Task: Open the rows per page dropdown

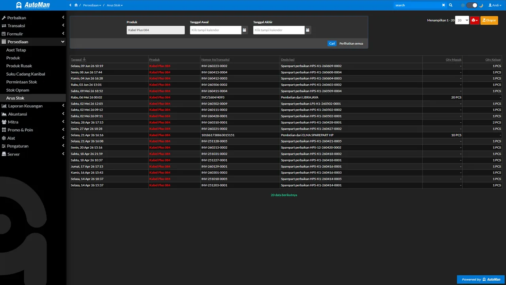Action: coord(462,20)
